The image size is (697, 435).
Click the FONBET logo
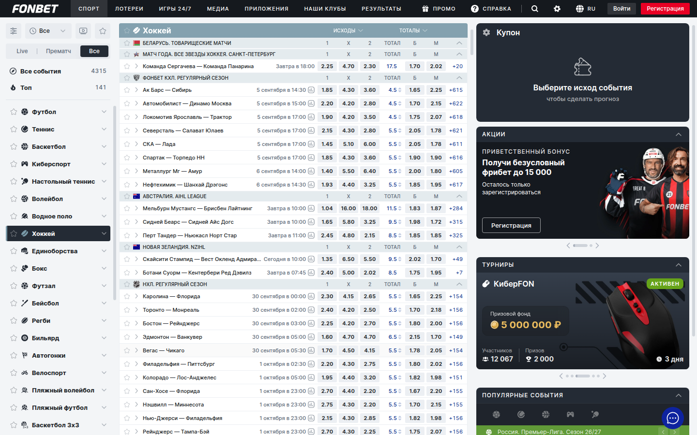[x=35, y=9]
